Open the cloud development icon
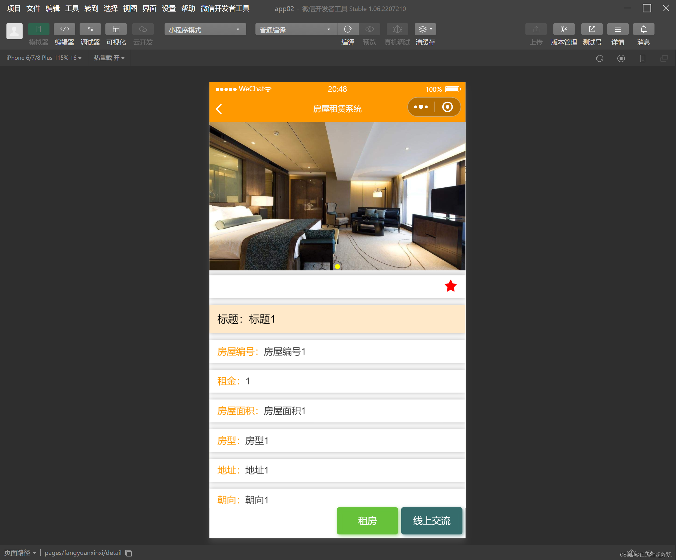676x560 pixels. click(x=143, y=29)
